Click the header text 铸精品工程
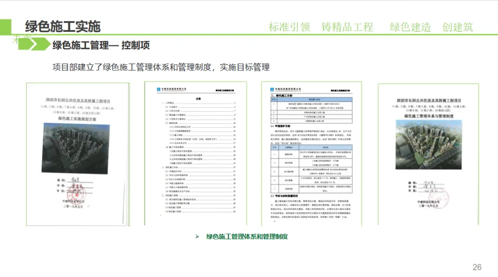Viewport: 498px width, 277px height. coord(347,27)
